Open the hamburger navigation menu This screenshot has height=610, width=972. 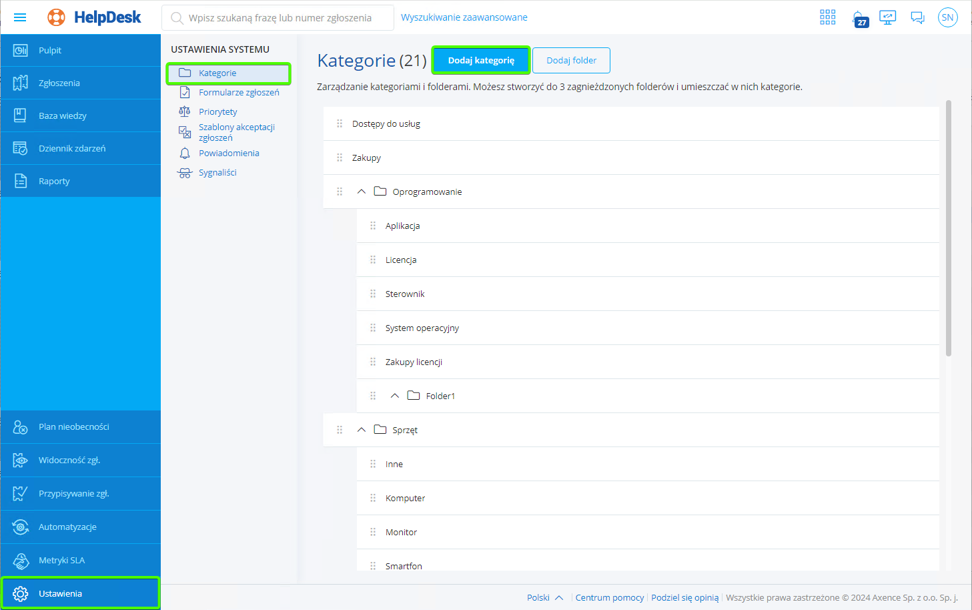coord(20,17)
